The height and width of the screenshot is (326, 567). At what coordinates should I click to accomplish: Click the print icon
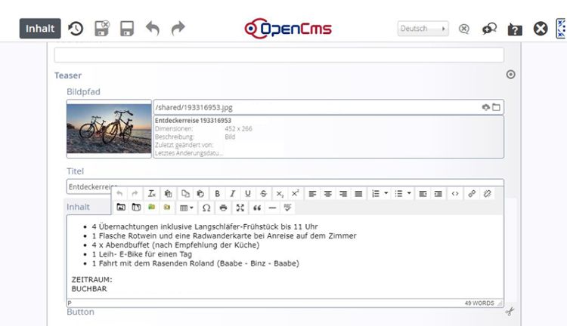point(223,208)
